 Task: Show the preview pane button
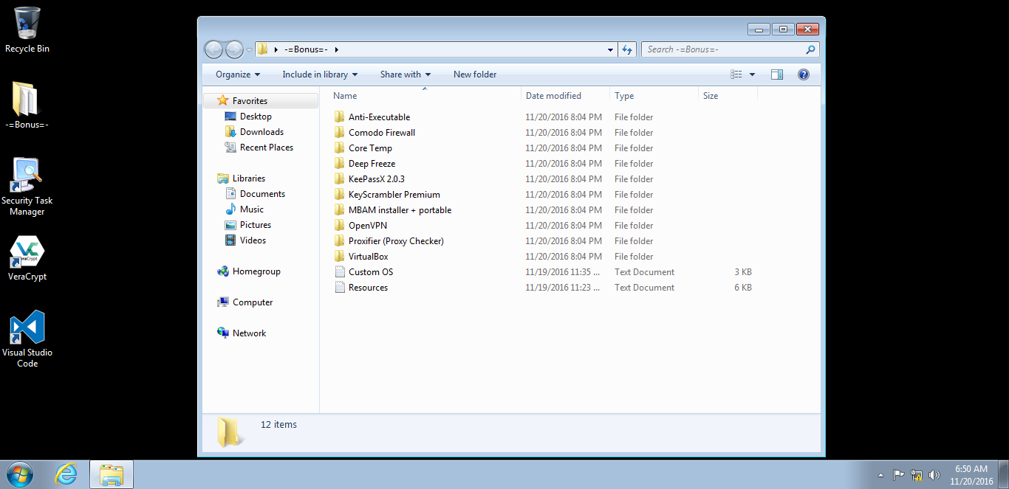(777, 74)
